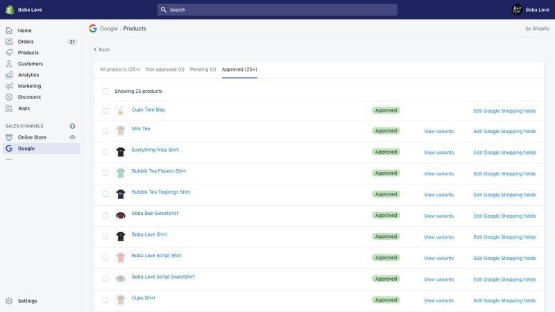Click the Shopify bag logo icon
Viewport: 555px width, 312px height.
click(10, 10)
